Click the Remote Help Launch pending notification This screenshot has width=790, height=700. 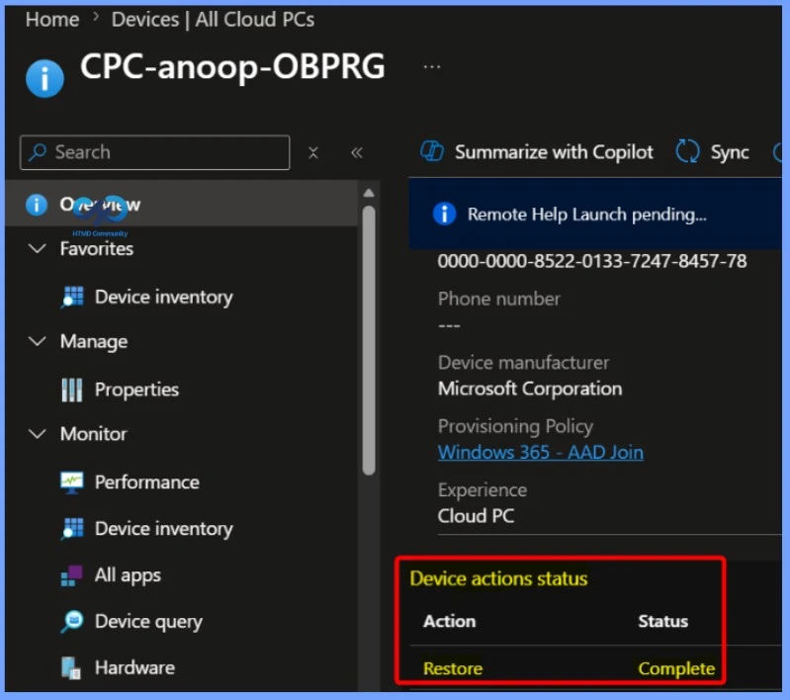click(595, 215)
